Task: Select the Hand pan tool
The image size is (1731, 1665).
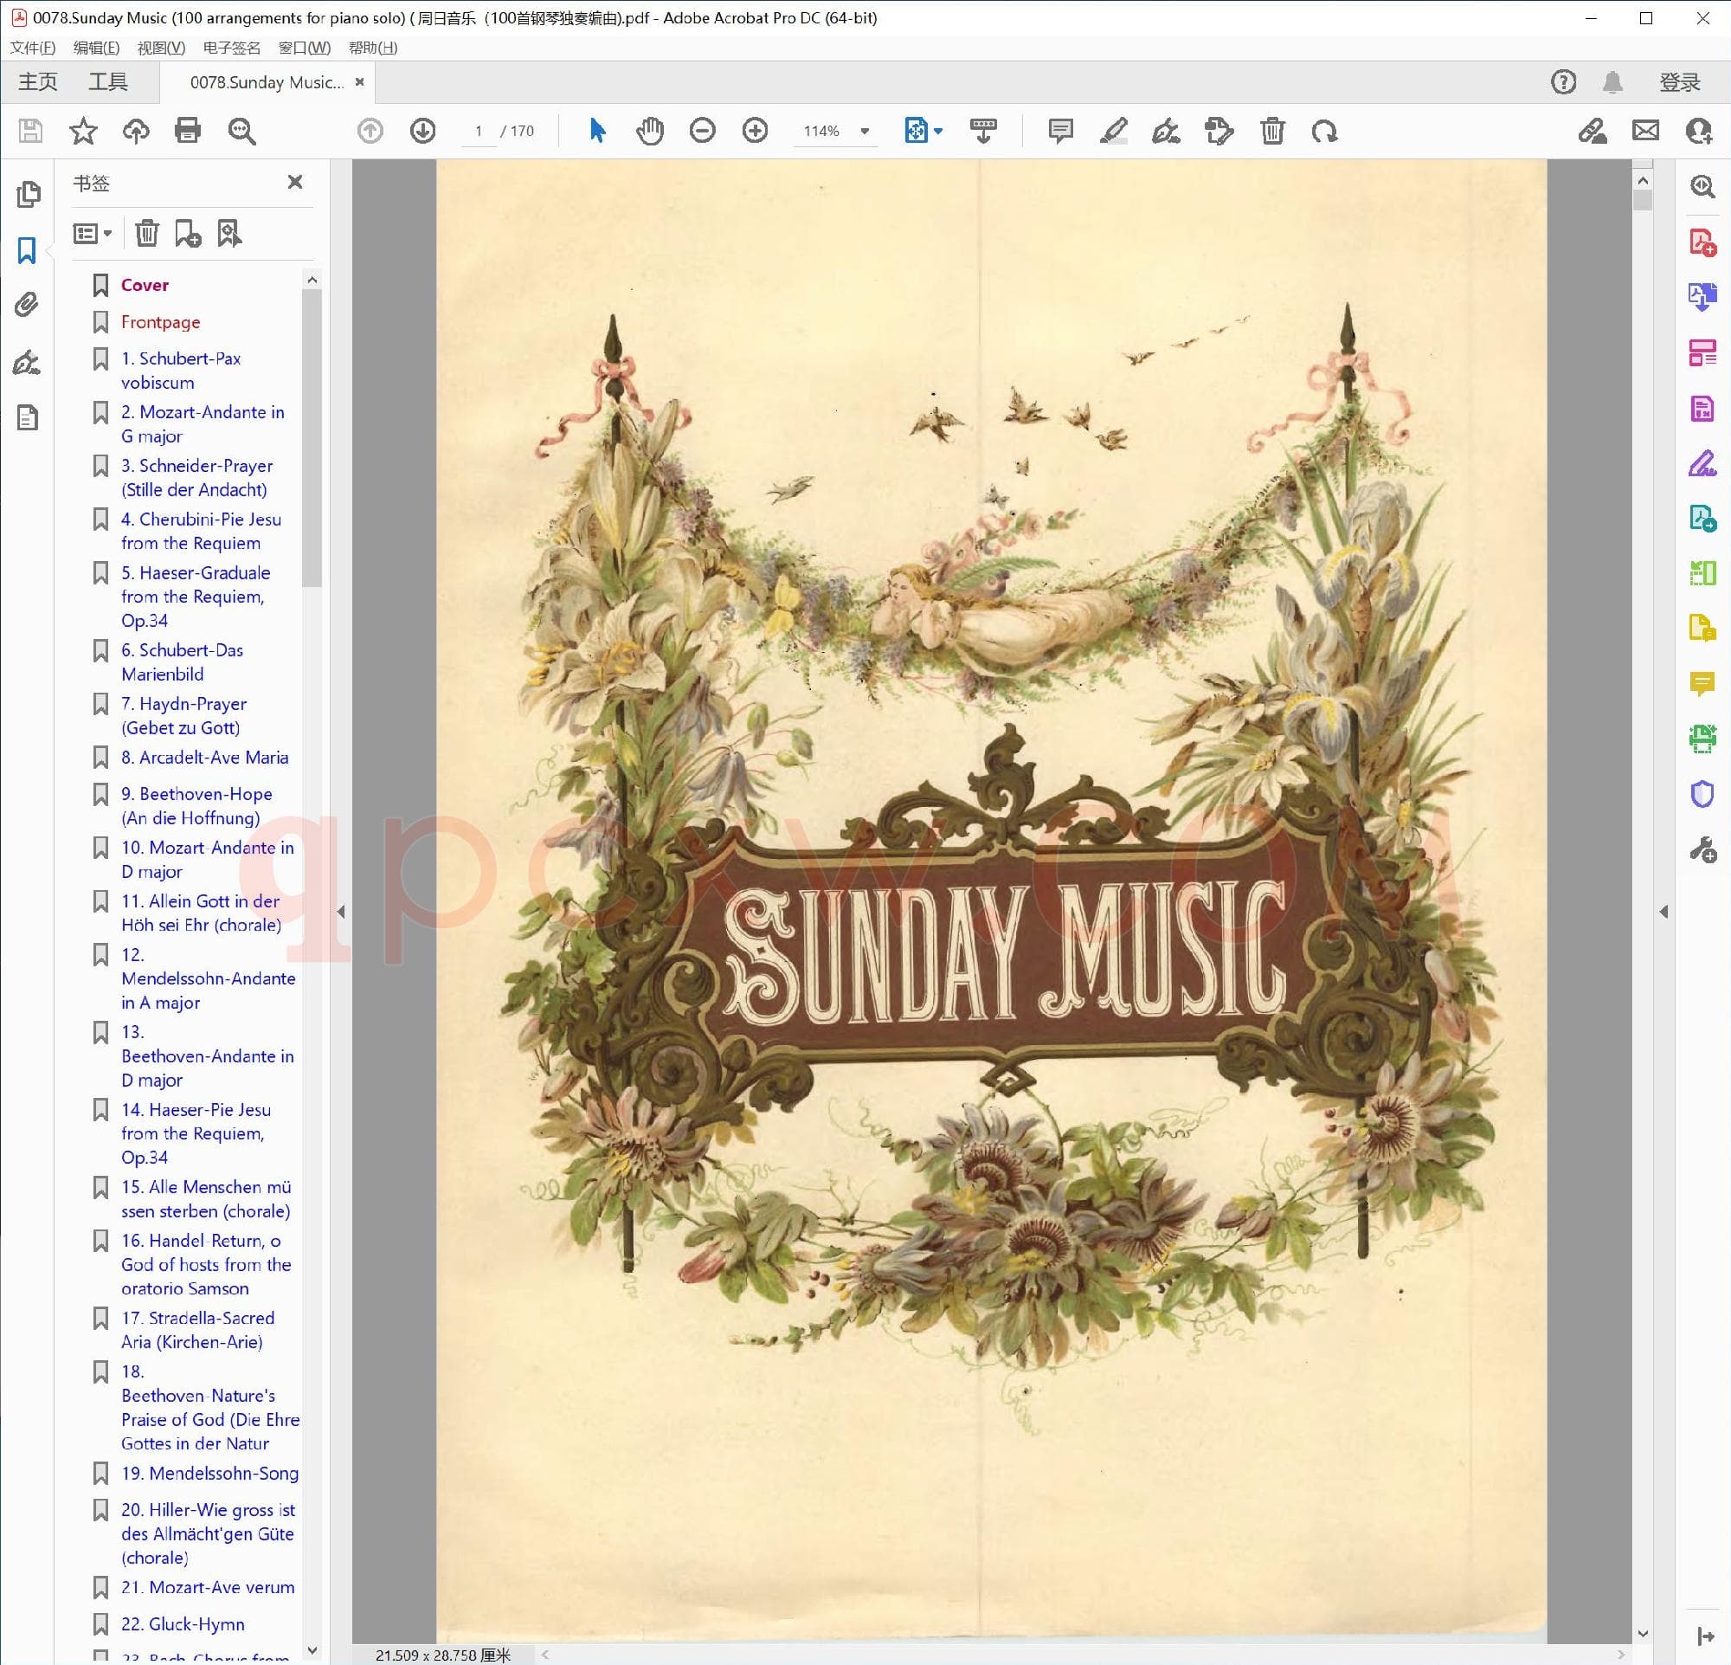Action: click(x=649, y=131)
